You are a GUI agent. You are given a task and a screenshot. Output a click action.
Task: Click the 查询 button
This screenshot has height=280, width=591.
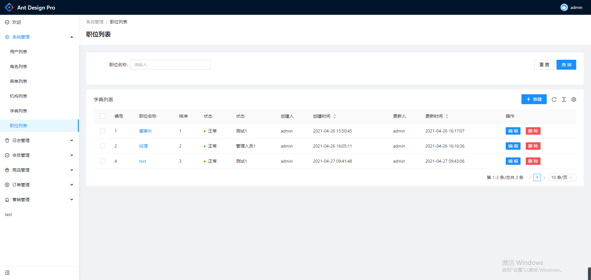(566, 65)
